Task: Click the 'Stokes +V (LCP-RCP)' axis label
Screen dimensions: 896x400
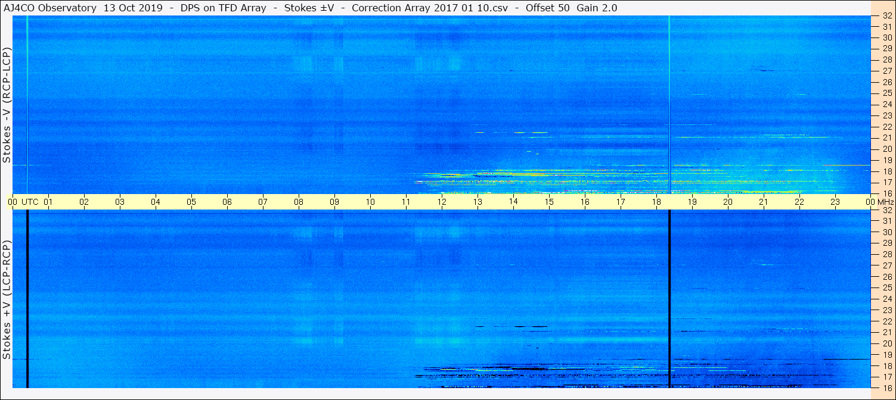Action: pos(7,300)
